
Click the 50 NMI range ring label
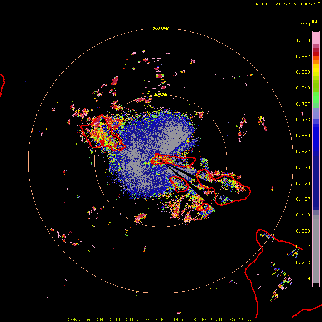pos(161,95)
